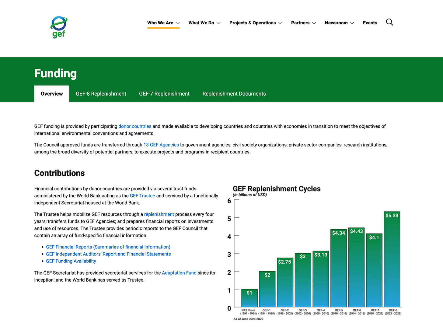Image resolution: width=443 pixels, height=327 pixels.
Task: Click the Funding page heading
Action: (x=55, y=73)
